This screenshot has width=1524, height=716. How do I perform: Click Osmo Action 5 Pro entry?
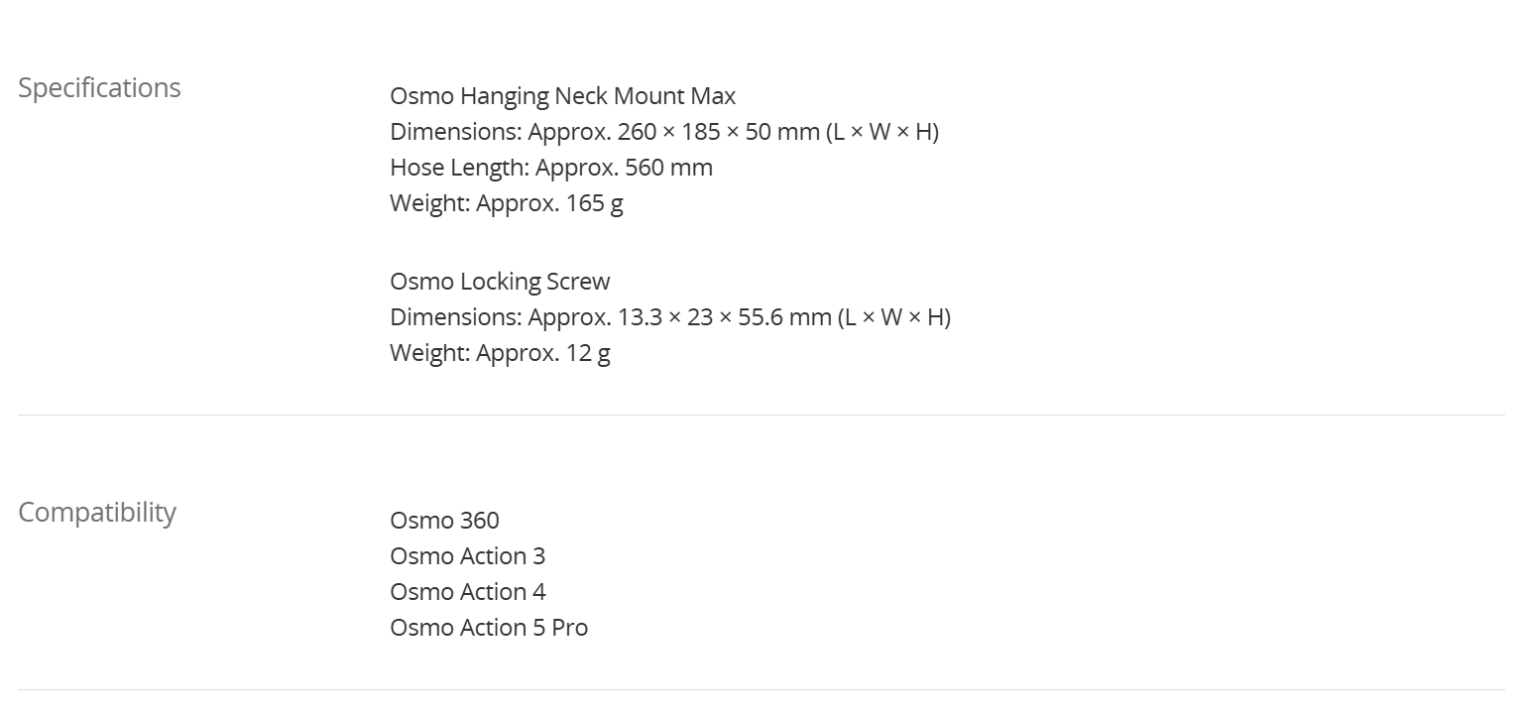tap(489, 628)
